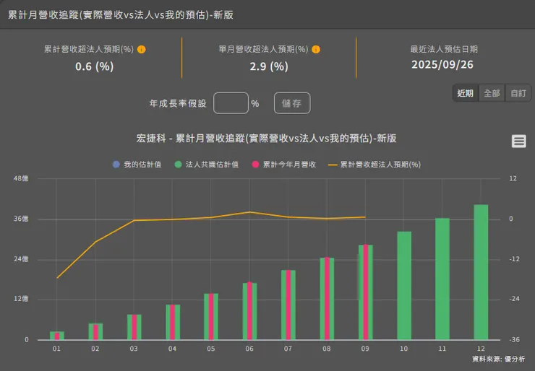The width and height of the screenshot is (535, 371).
Task: Click the pink bar for month 08
Action: point(327,298)
